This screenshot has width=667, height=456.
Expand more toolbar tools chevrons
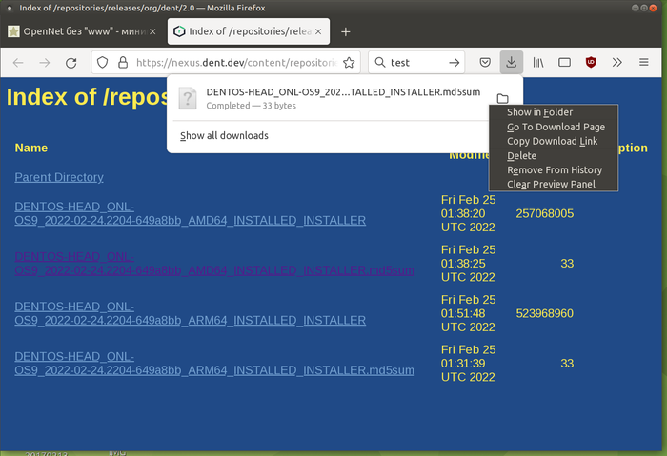617,63
